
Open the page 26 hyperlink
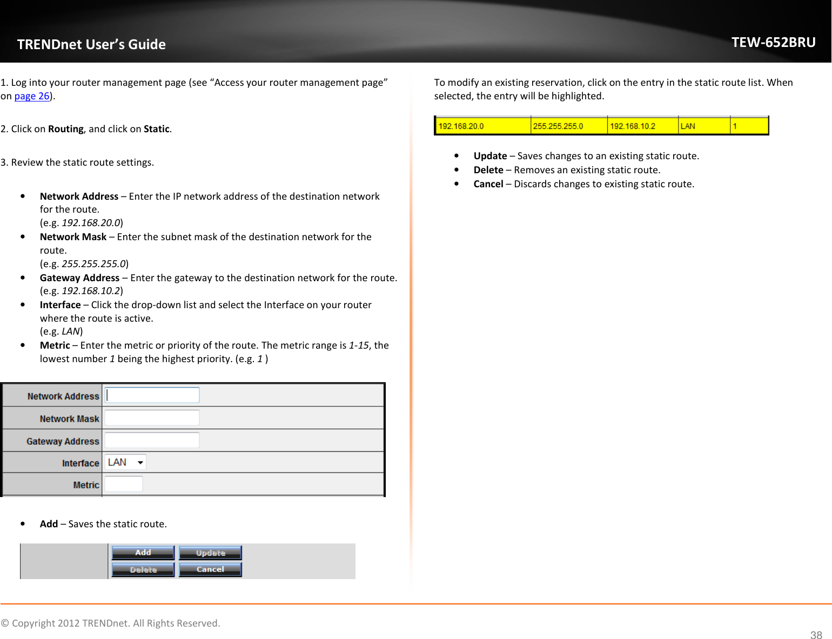point(32,96)
